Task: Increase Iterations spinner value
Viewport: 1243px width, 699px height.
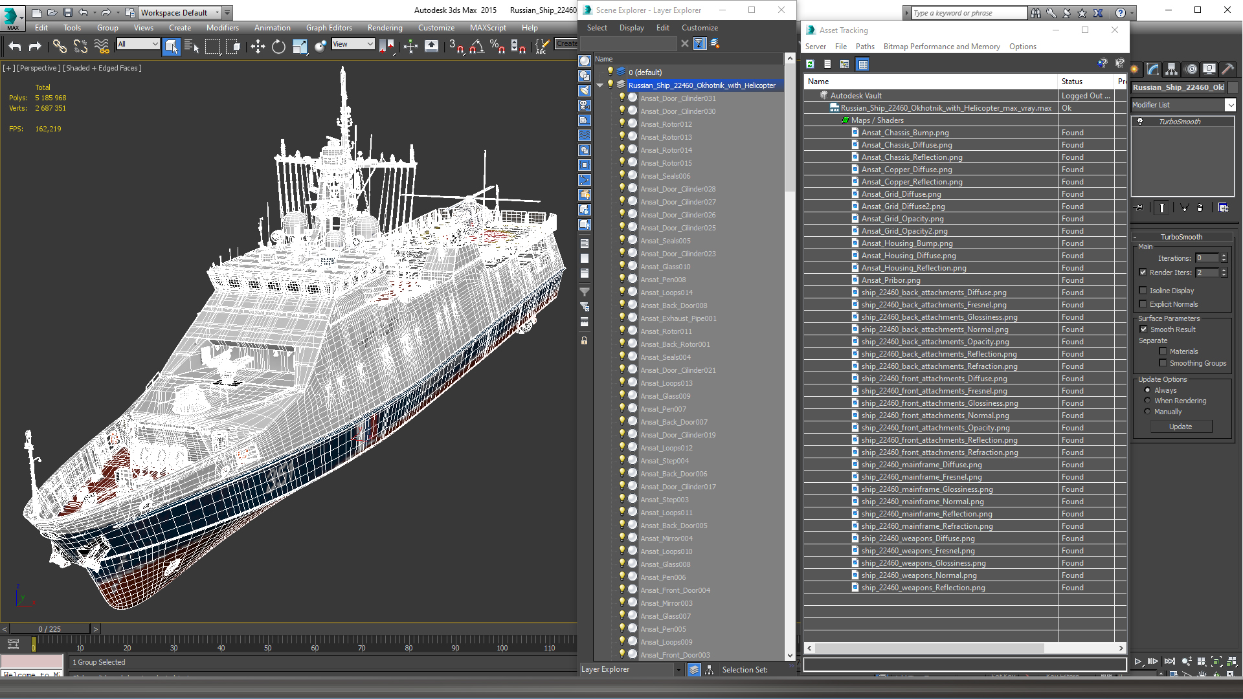Action: pos(1224,256)
